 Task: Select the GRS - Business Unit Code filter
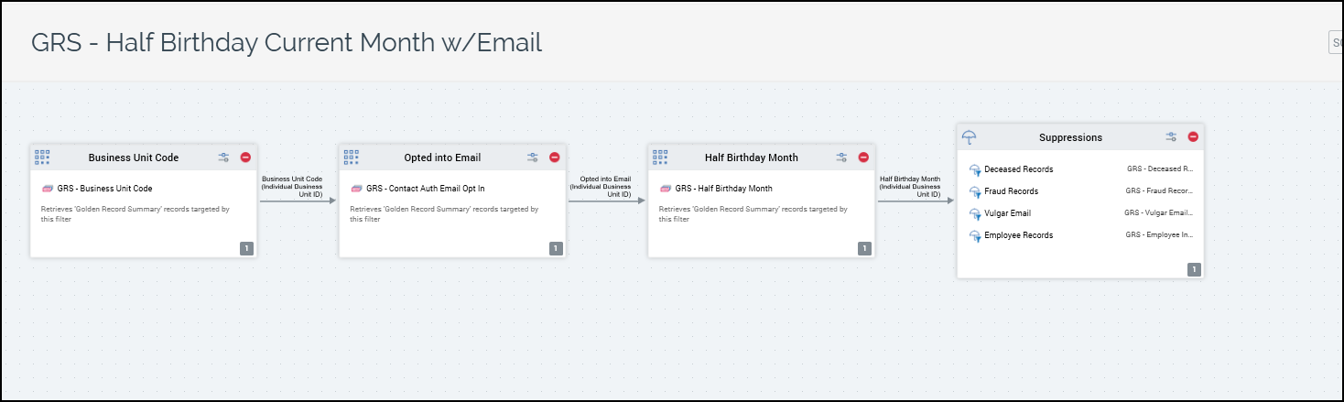click(104, 189)
